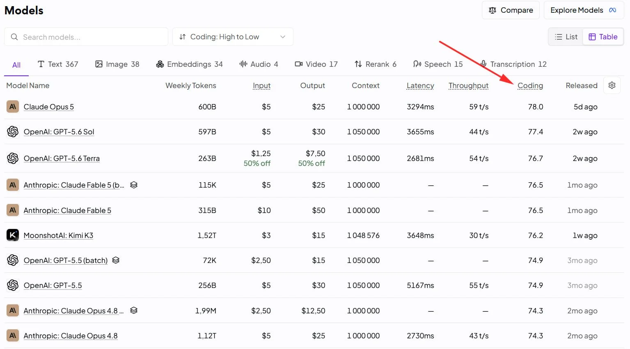This screenshot has height=349, width=630.
Task: Sort by the Input column header
Action: pyautogui.click(x=262, y=86)
